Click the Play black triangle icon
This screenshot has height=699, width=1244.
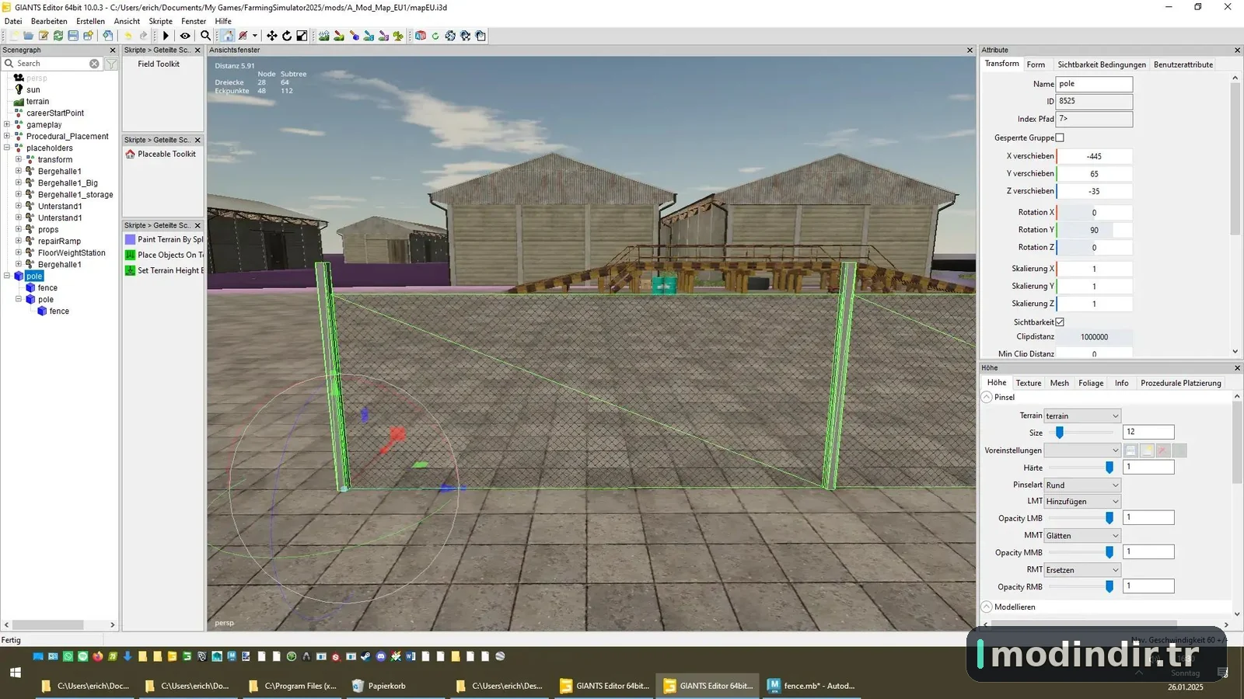(166, 36)
